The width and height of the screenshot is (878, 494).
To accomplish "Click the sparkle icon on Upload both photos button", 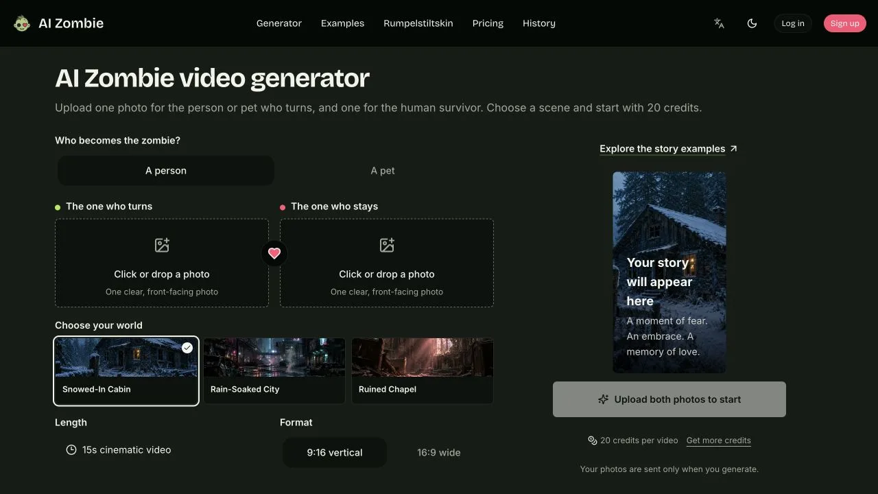I will pos(604,399).
